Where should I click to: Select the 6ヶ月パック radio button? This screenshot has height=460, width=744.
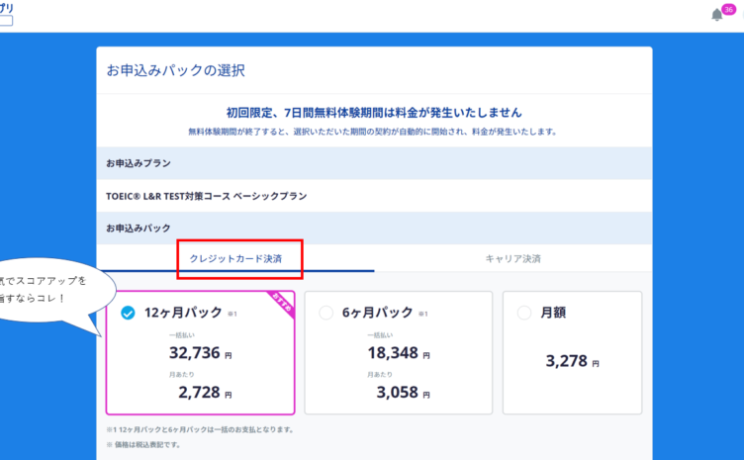(x=325, y=313)
